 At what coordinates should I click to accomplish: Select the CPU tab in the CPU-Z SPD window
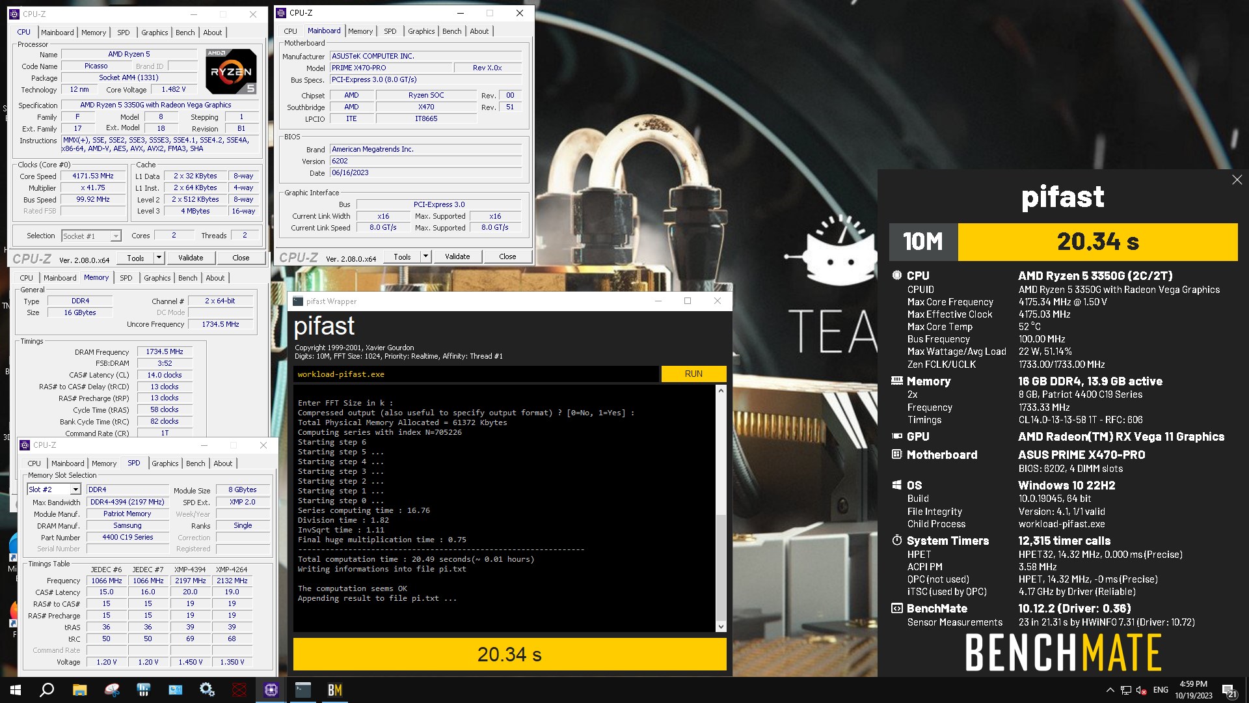pos(34,463)
